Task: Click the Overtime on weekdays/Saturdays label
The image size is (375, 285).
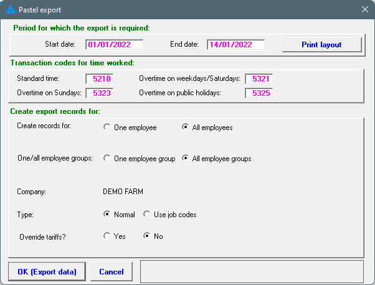Action: (x=189, y=78)
